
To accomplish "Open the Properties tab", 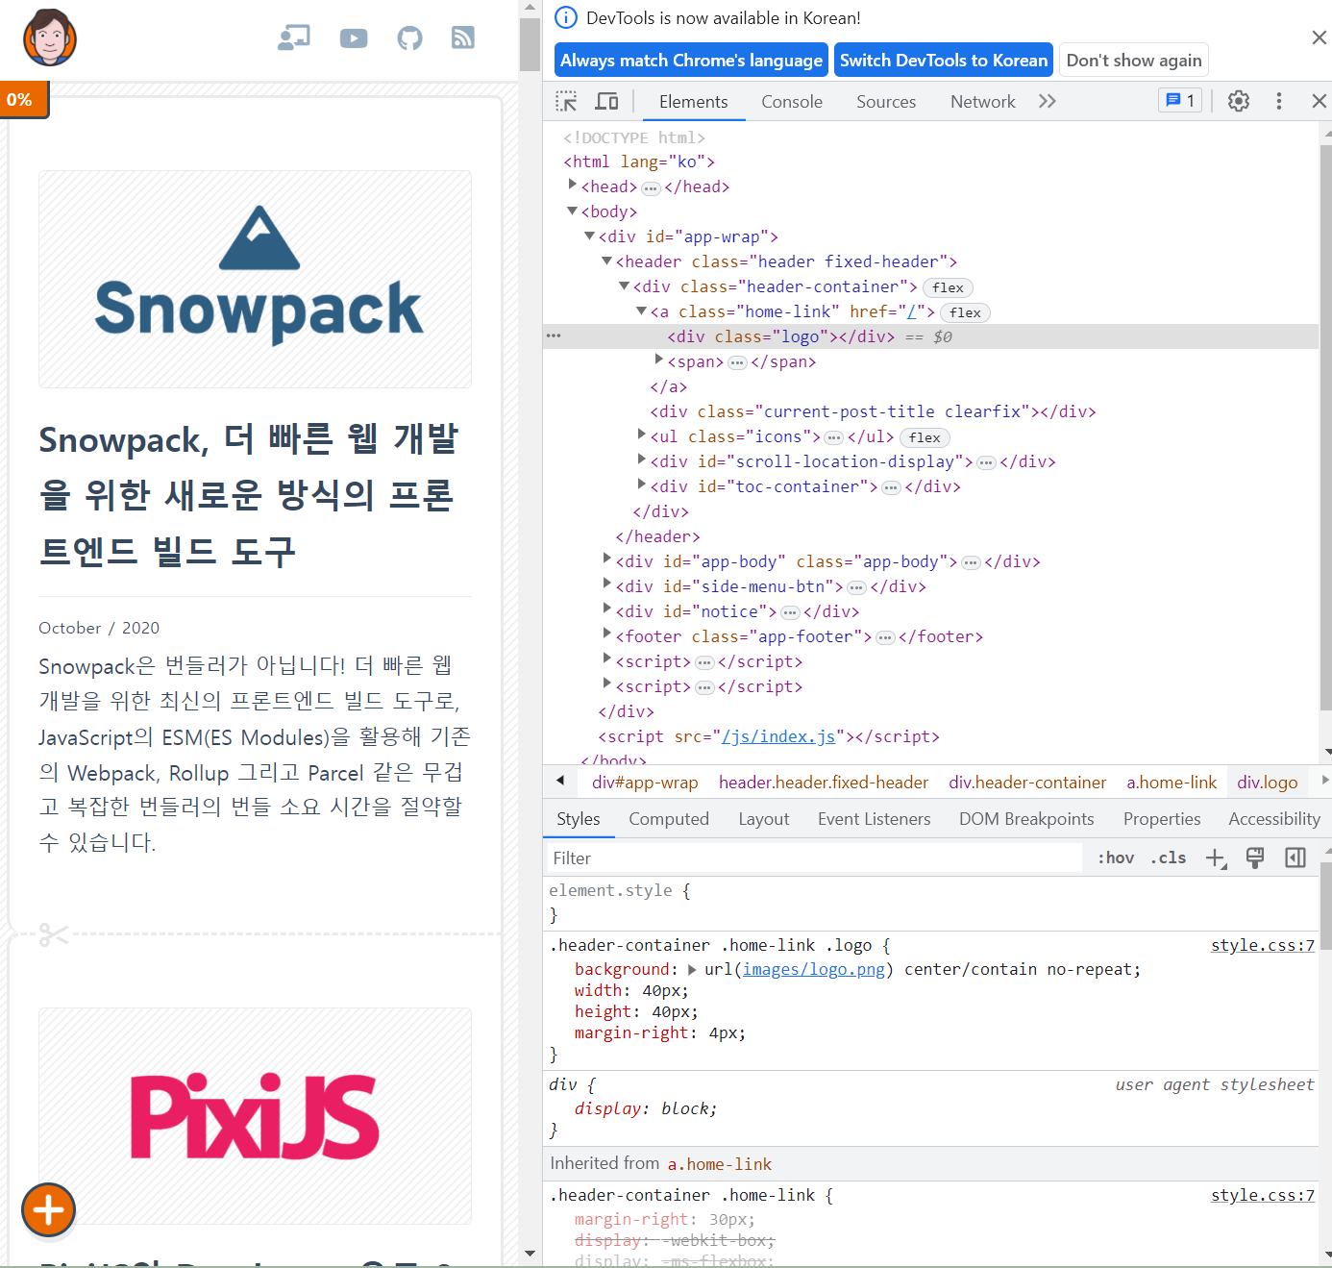I will click(1162, 819).
